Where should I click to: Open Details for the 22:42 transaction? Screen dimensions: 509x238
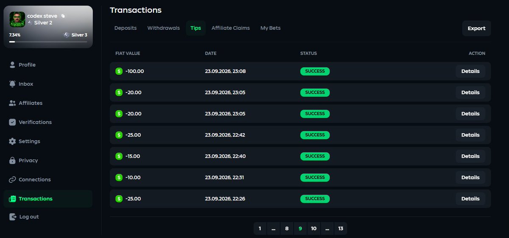click(470, 135)
